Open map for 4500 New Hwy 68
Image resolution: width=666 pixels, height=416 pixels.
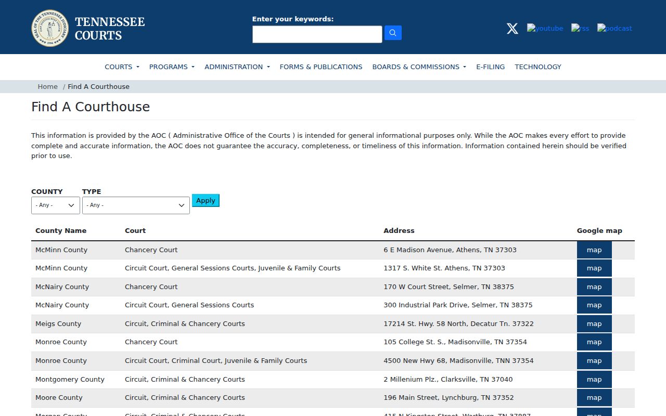click(594, 360)
